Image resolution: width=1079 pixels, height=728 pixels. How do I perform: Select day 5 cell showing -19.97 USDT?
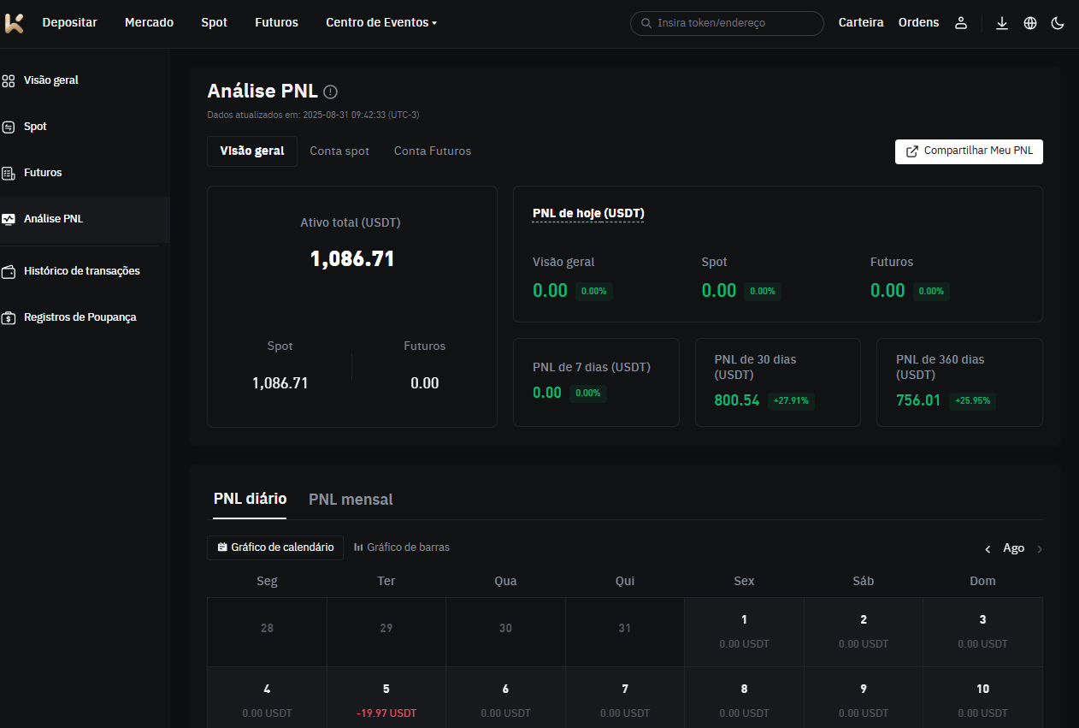[x=386, y=701]
